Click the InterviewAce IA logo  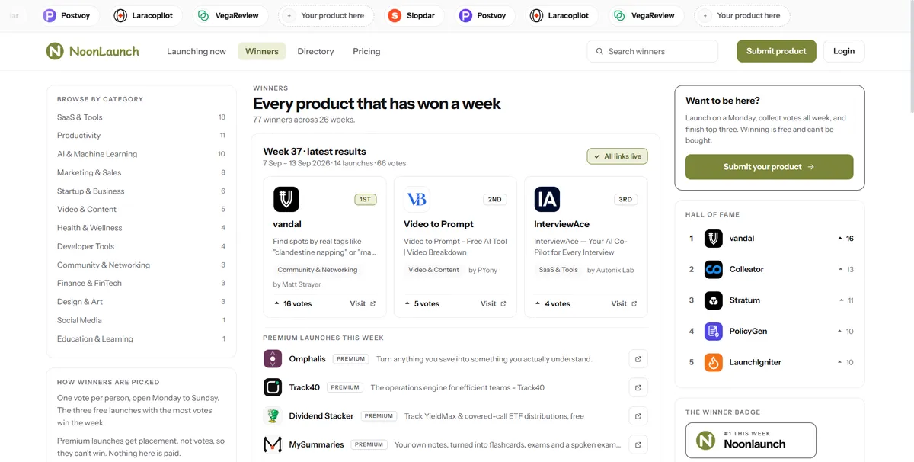tap(547, 199)
